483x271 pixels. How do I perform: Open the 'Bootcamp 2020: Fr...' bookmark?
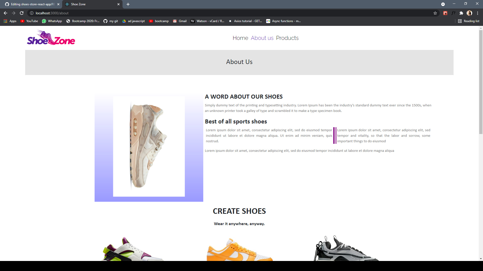[83, 21]
